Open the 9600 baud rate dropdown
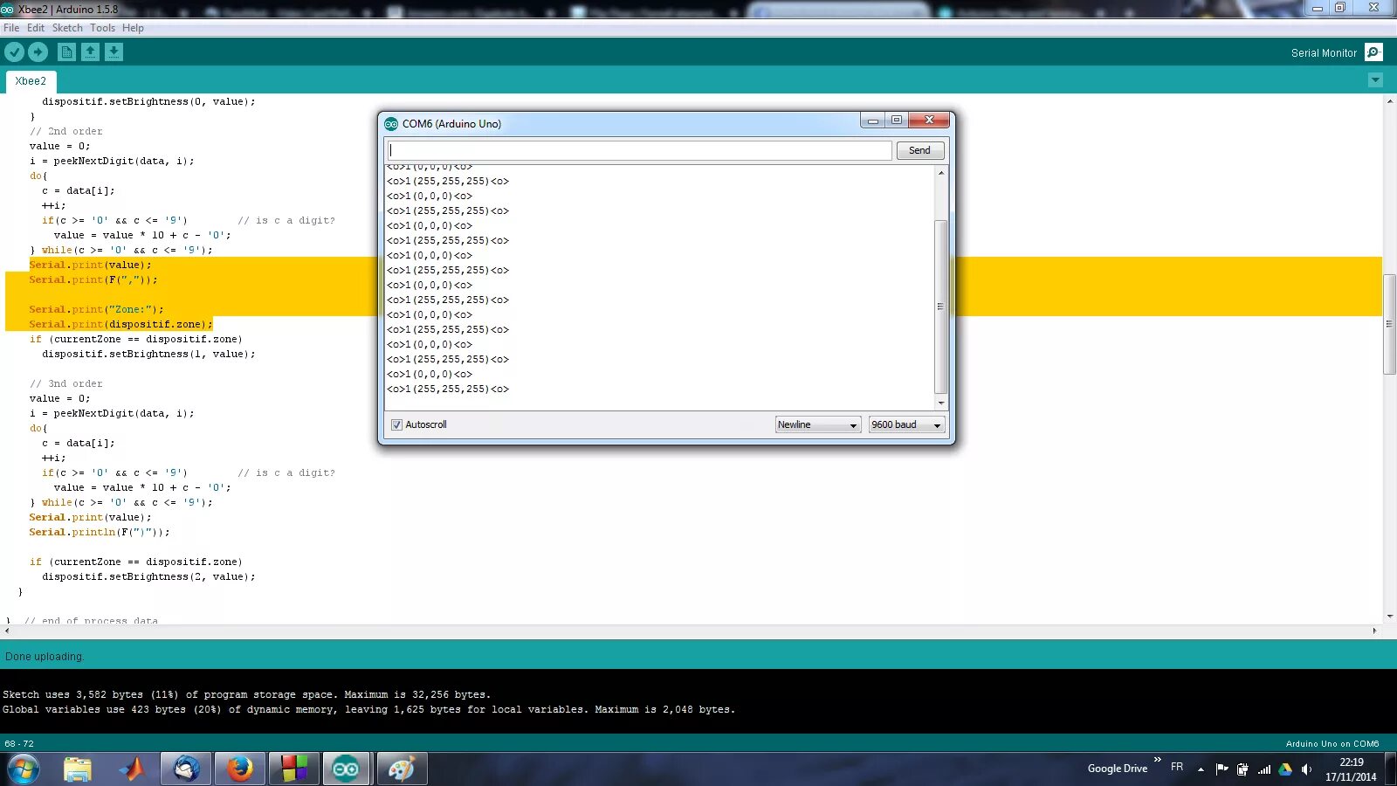This screenshot has height=786, width=1397. click(x=906, y=424)
